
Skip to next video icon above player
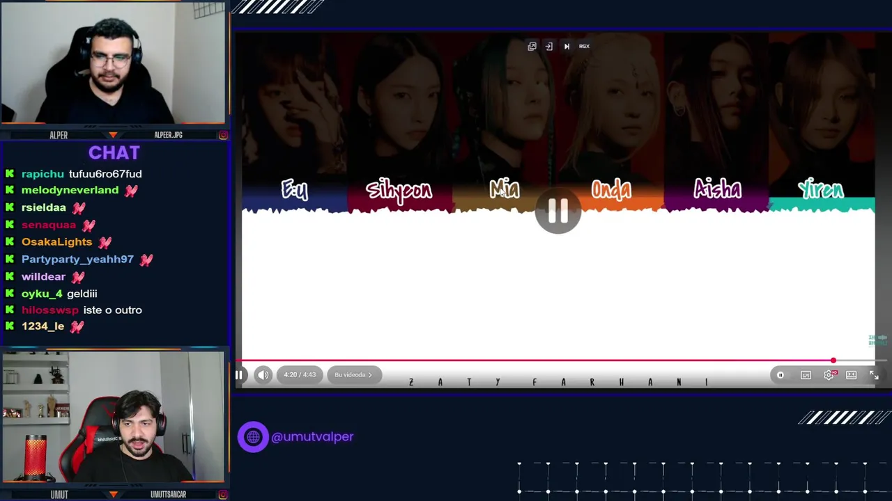(567, 47)
